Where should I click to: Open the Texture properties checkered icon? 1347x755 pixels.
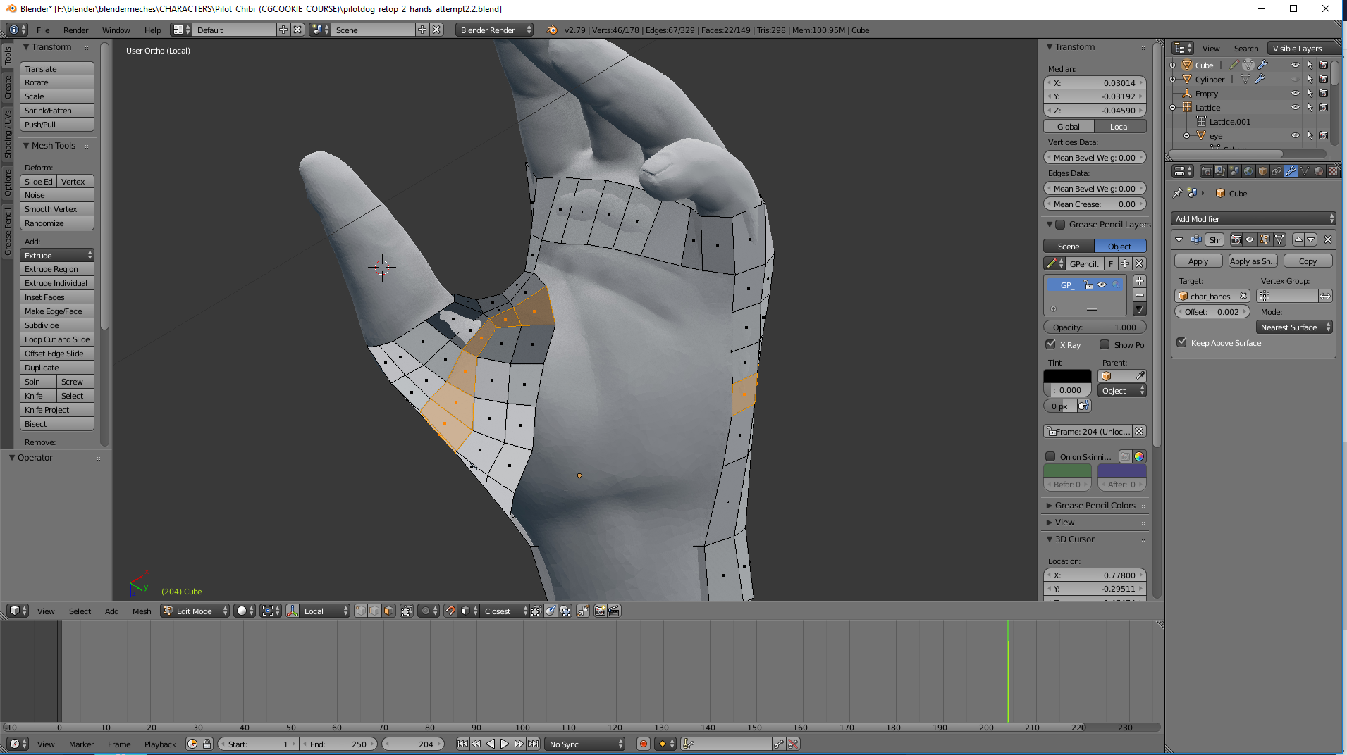(1331, 171)
